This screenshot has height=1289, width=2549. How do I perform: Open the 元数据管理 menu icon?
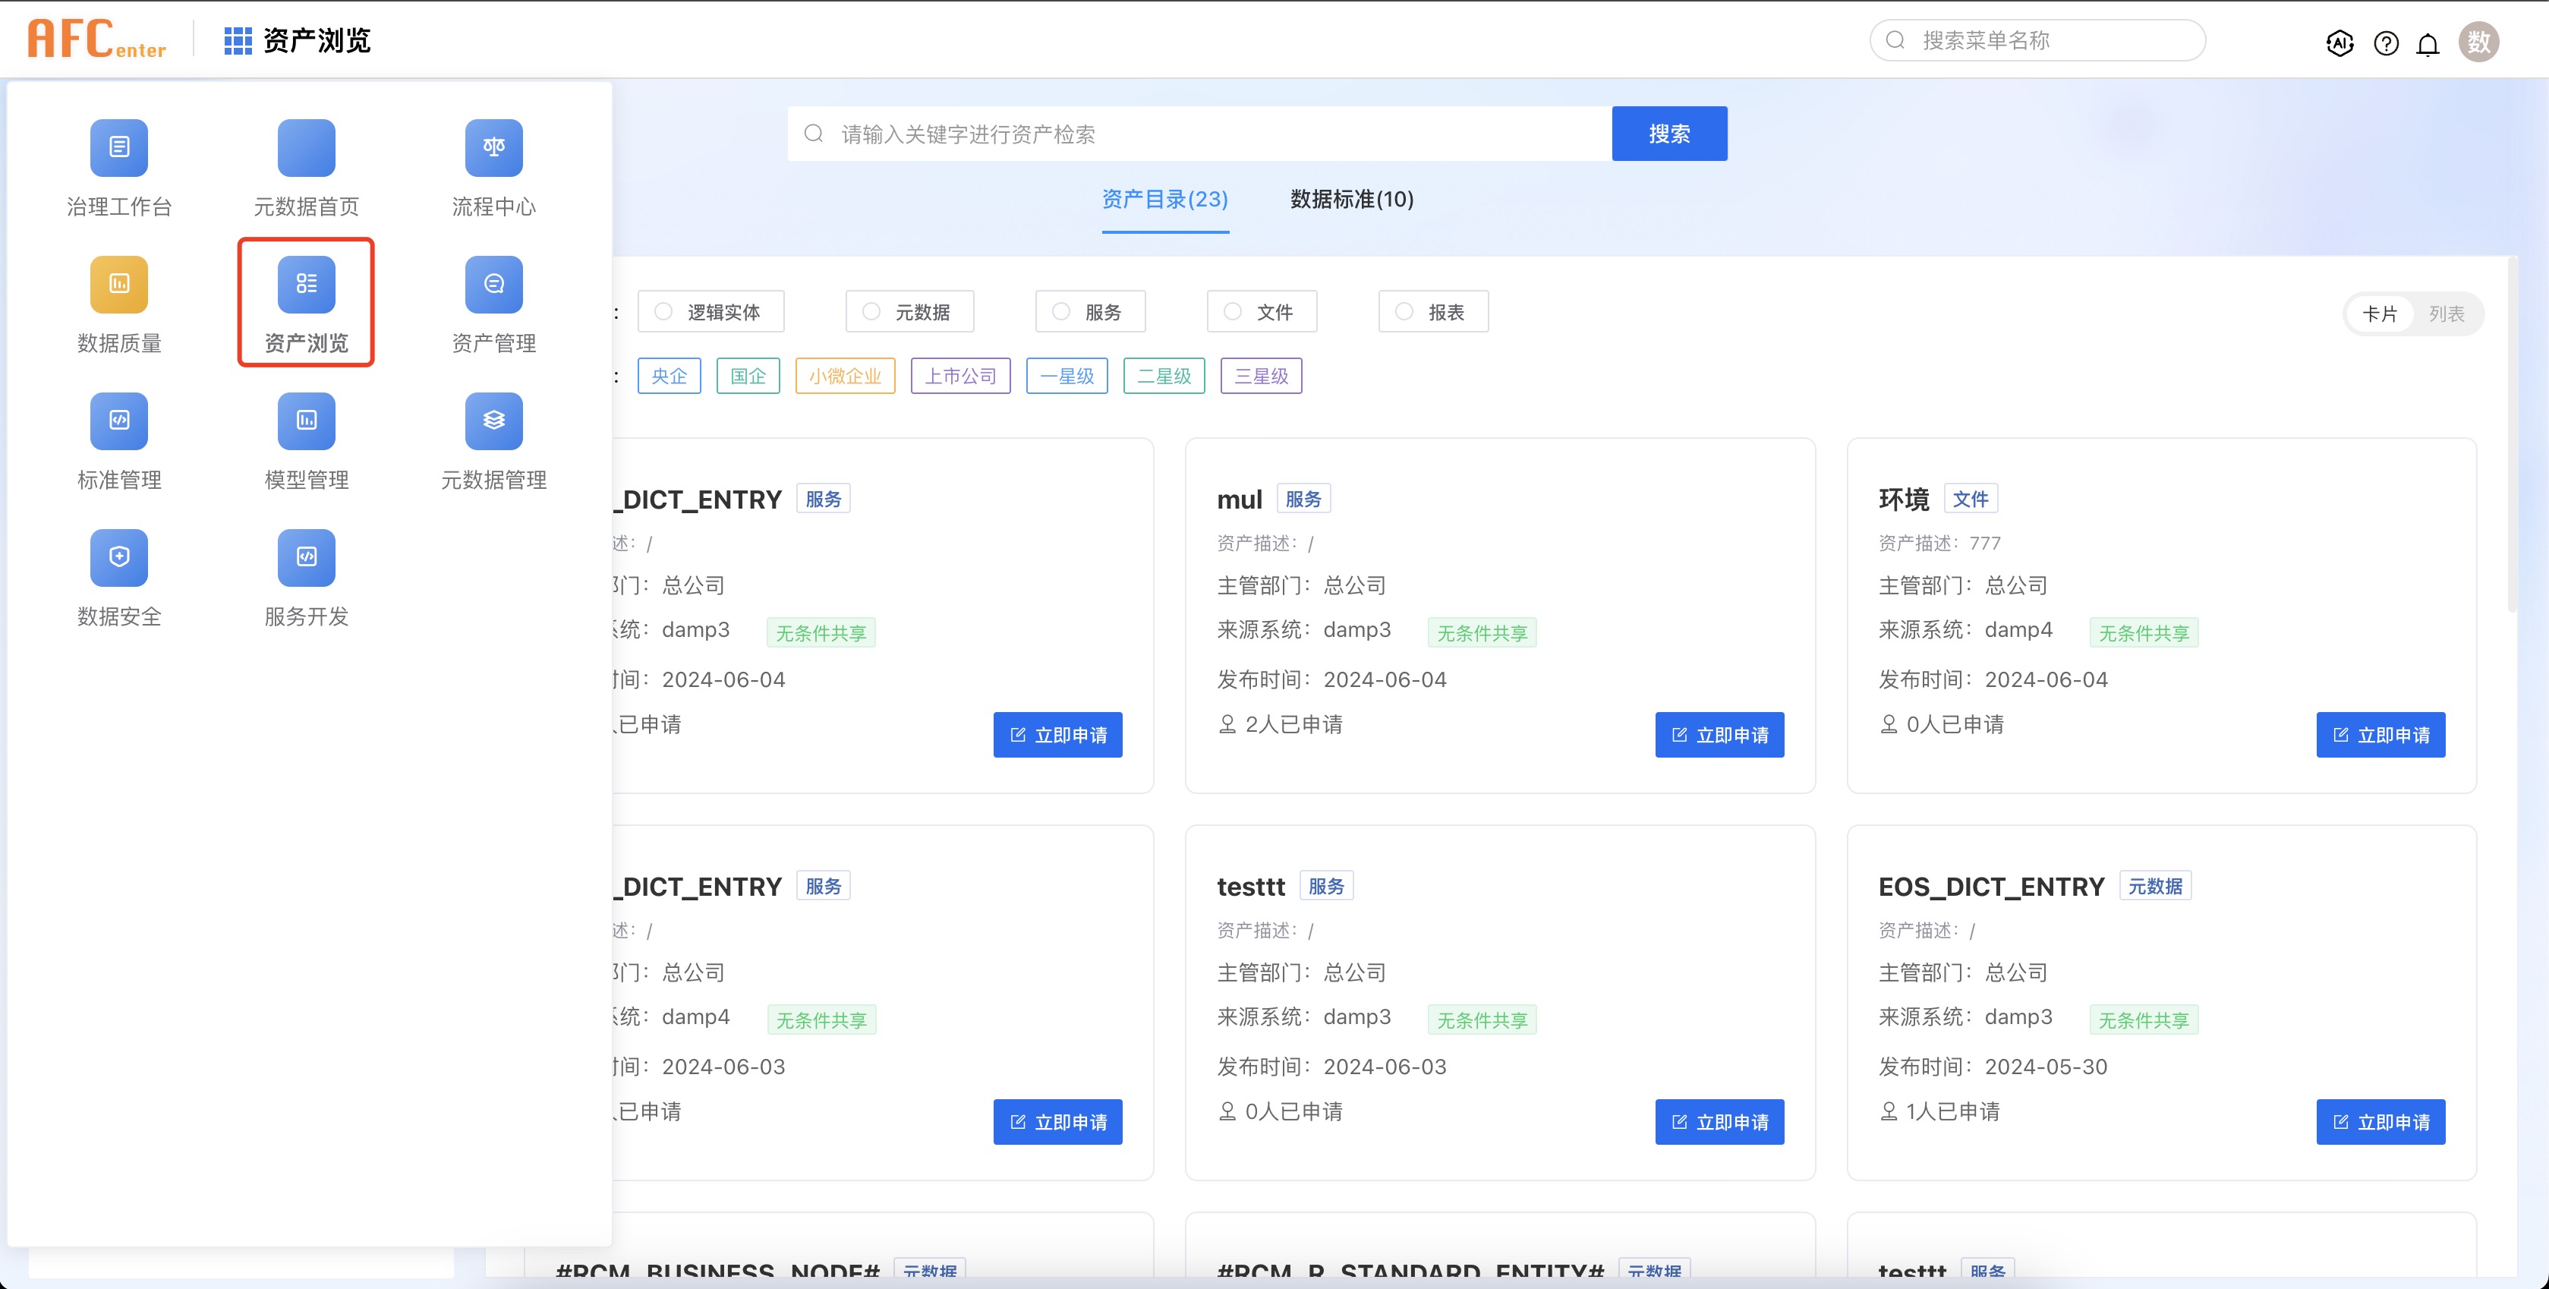(x=493, y=421)
